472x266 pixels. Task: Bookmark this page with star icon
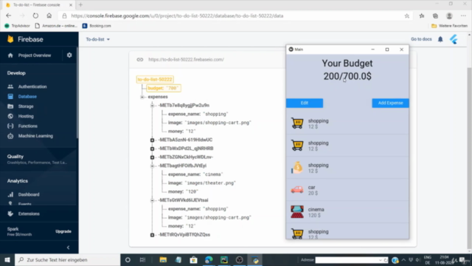(x=406, y=16)
